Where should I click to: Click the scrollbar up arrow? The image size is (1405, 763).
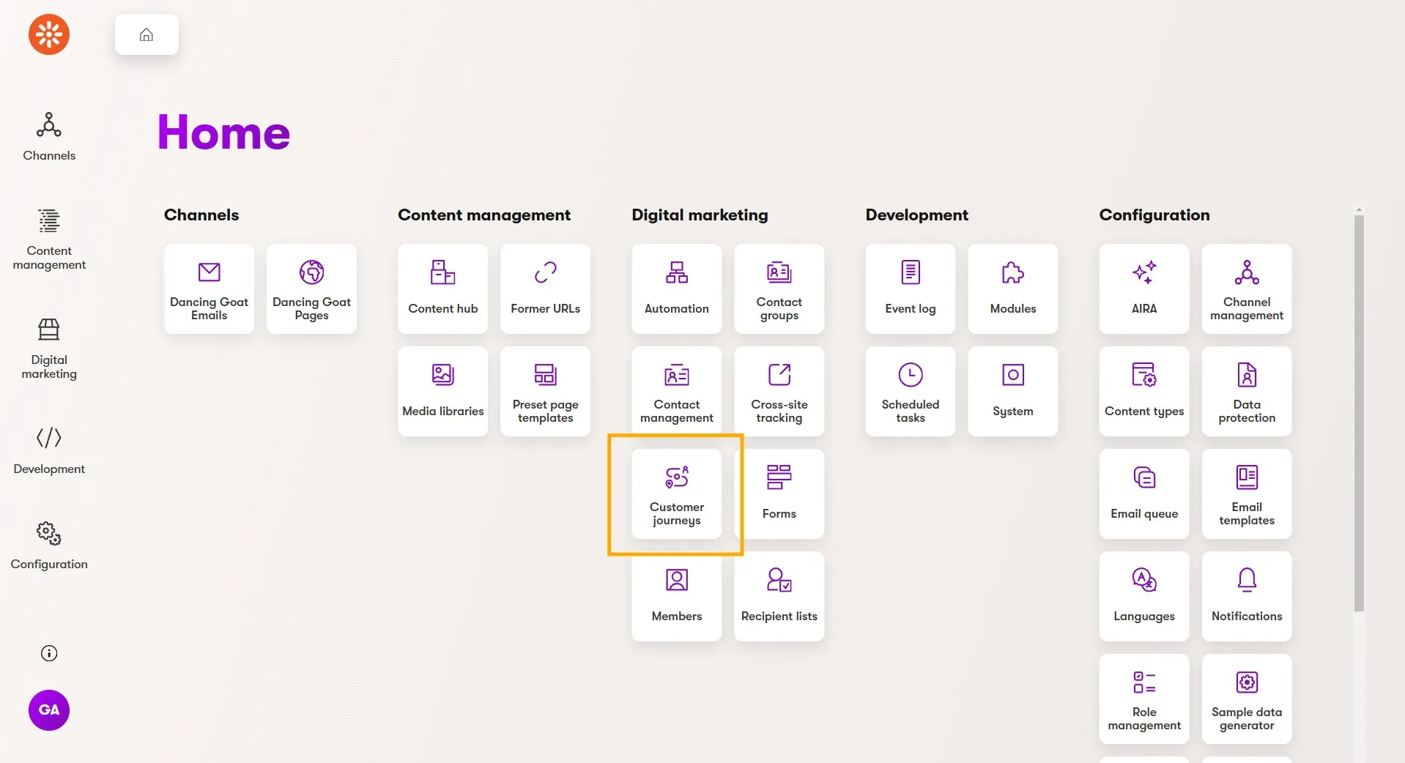coord(1359,210)
